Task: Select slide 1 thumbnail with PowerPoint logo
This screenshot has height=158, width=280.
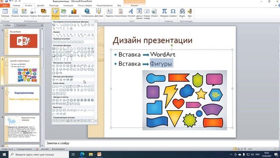Action: [22, 42]
